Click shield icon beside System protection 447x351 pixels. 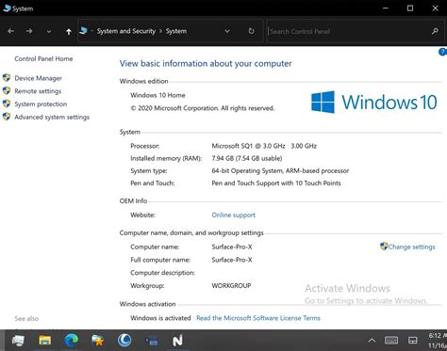[7, 104]
